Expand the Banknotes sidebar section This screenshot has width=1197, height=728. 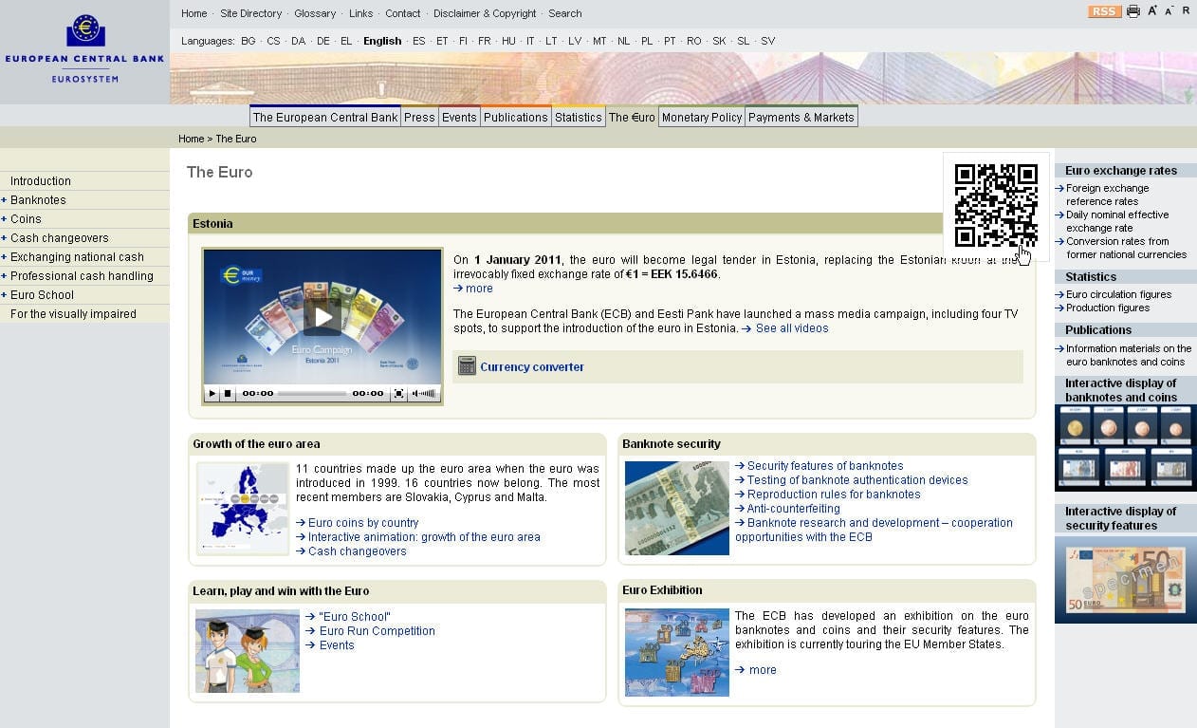(x=4, y=200)
